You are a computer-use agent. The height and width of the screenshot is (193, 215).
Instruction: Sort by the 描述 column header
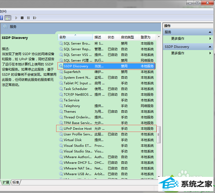click(99, 37)
